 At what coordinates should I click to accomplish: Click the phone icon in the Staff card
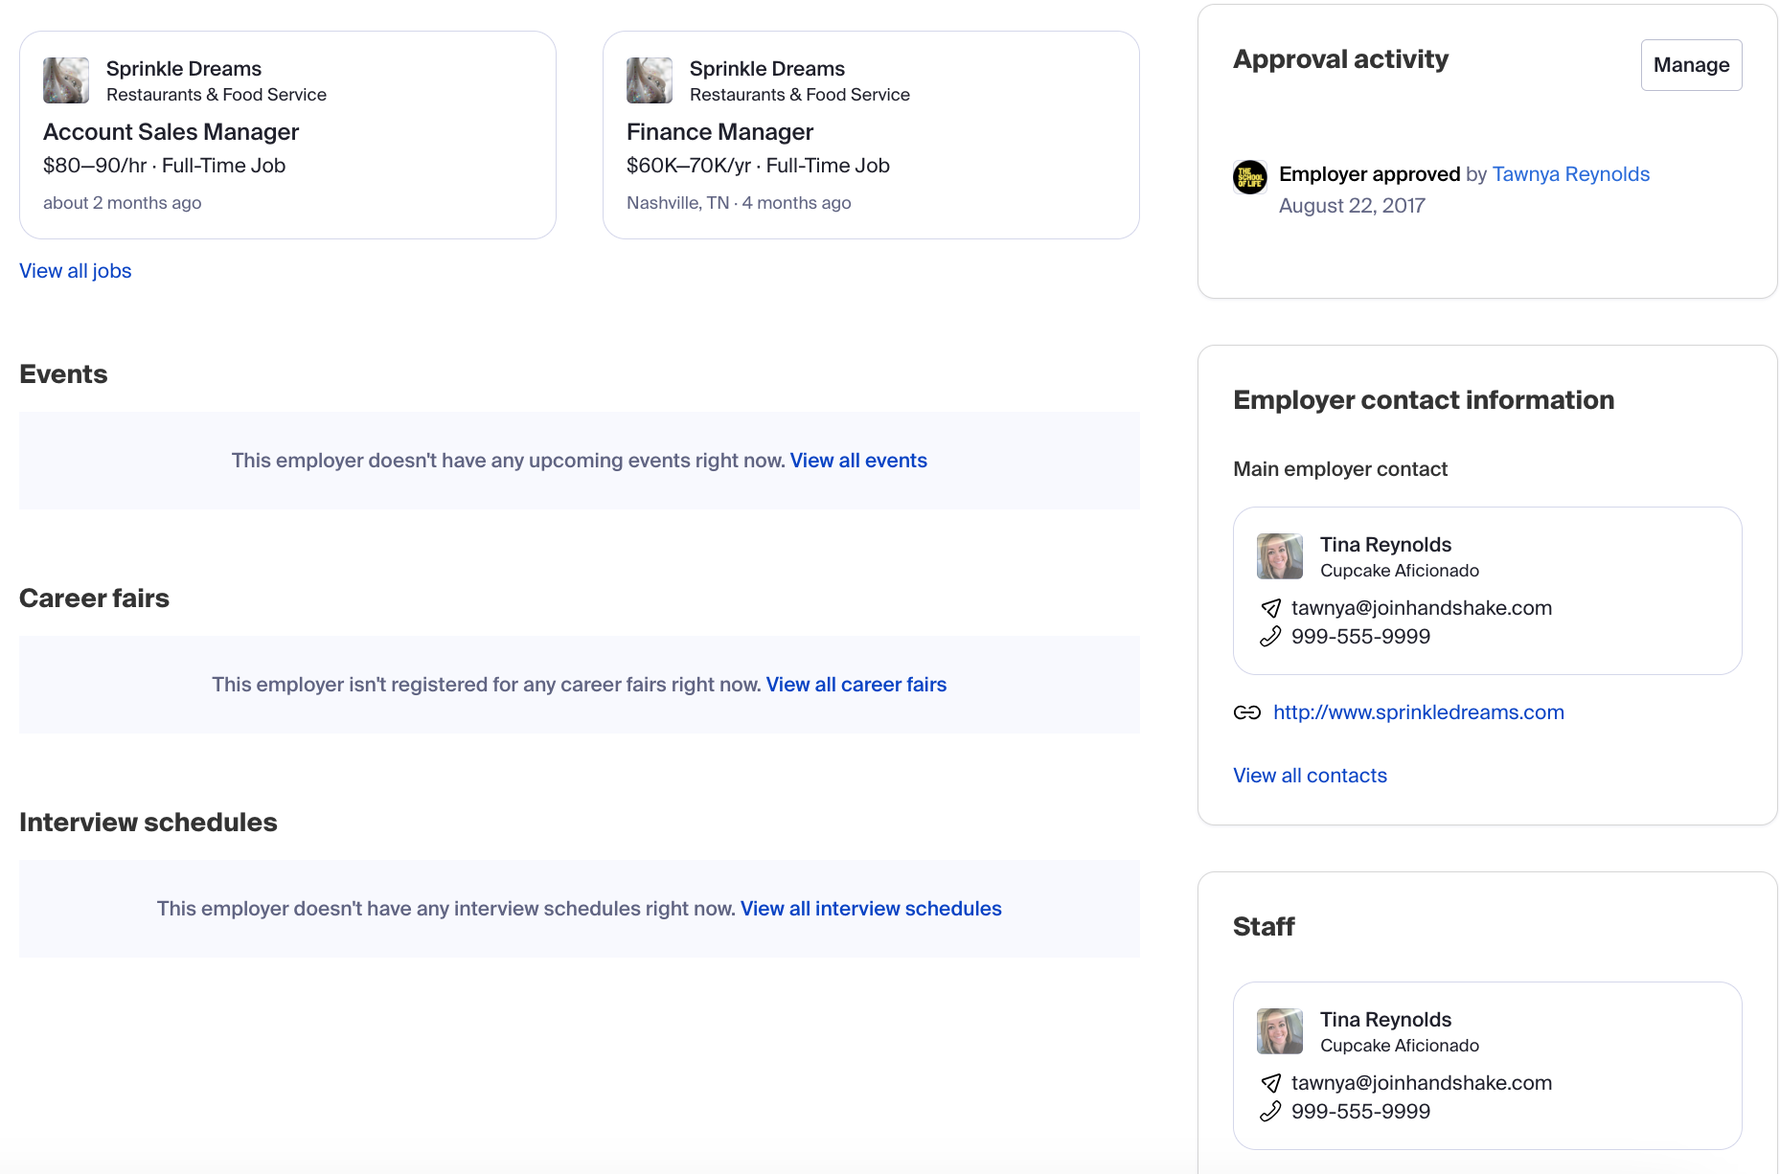point(1272,1112)
